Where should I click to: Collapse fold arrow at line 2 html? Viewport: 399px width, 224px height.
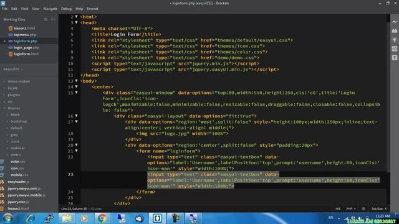click(76, 17)
